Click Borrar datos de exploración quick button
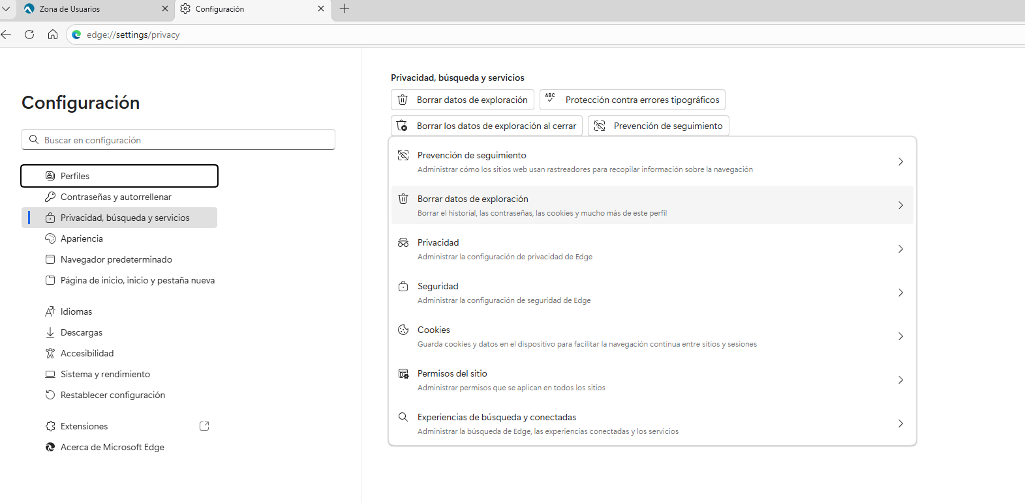Viewport: 1025px width, 503px height. pyautogui.click(x=463, y=100)
